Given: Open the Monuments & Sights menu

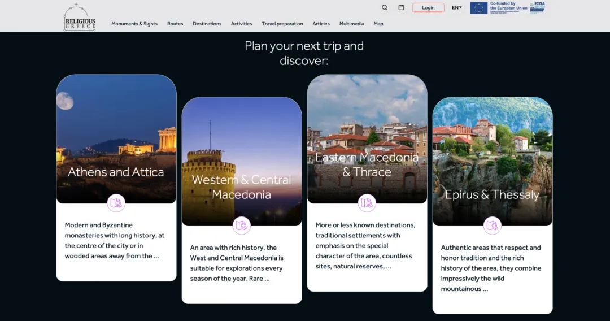Looking at the screenshot, I should point(134,24).
